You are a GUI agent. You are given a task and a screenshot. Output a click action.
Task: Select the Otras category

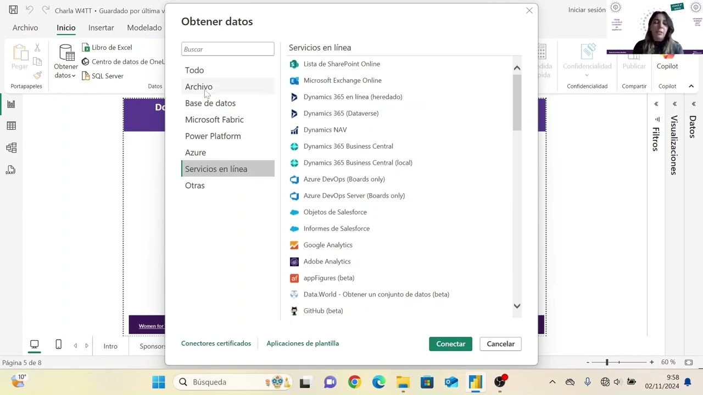tap(228, 185)
